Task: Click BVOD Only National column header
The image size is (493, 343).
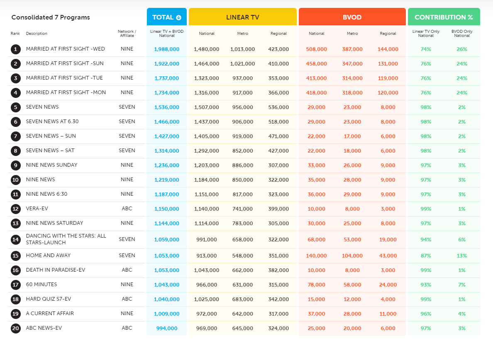Action: [x=462, y=34]
